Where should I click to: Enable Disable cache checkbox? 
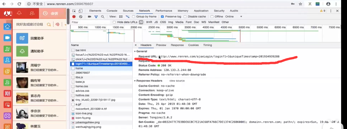click(186, 17)
